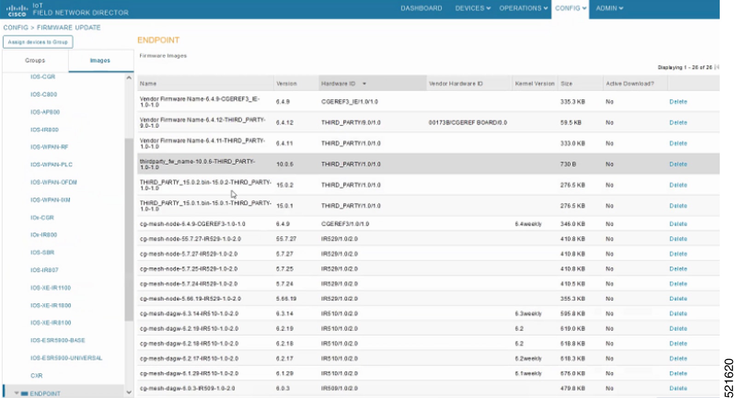Click the 00173B/CGEREF BOARD/0.0 vendor ID cell
Image resolution: width=734 pixels, height=398 pixels.
pyautogui.click(x=468, y=123)
